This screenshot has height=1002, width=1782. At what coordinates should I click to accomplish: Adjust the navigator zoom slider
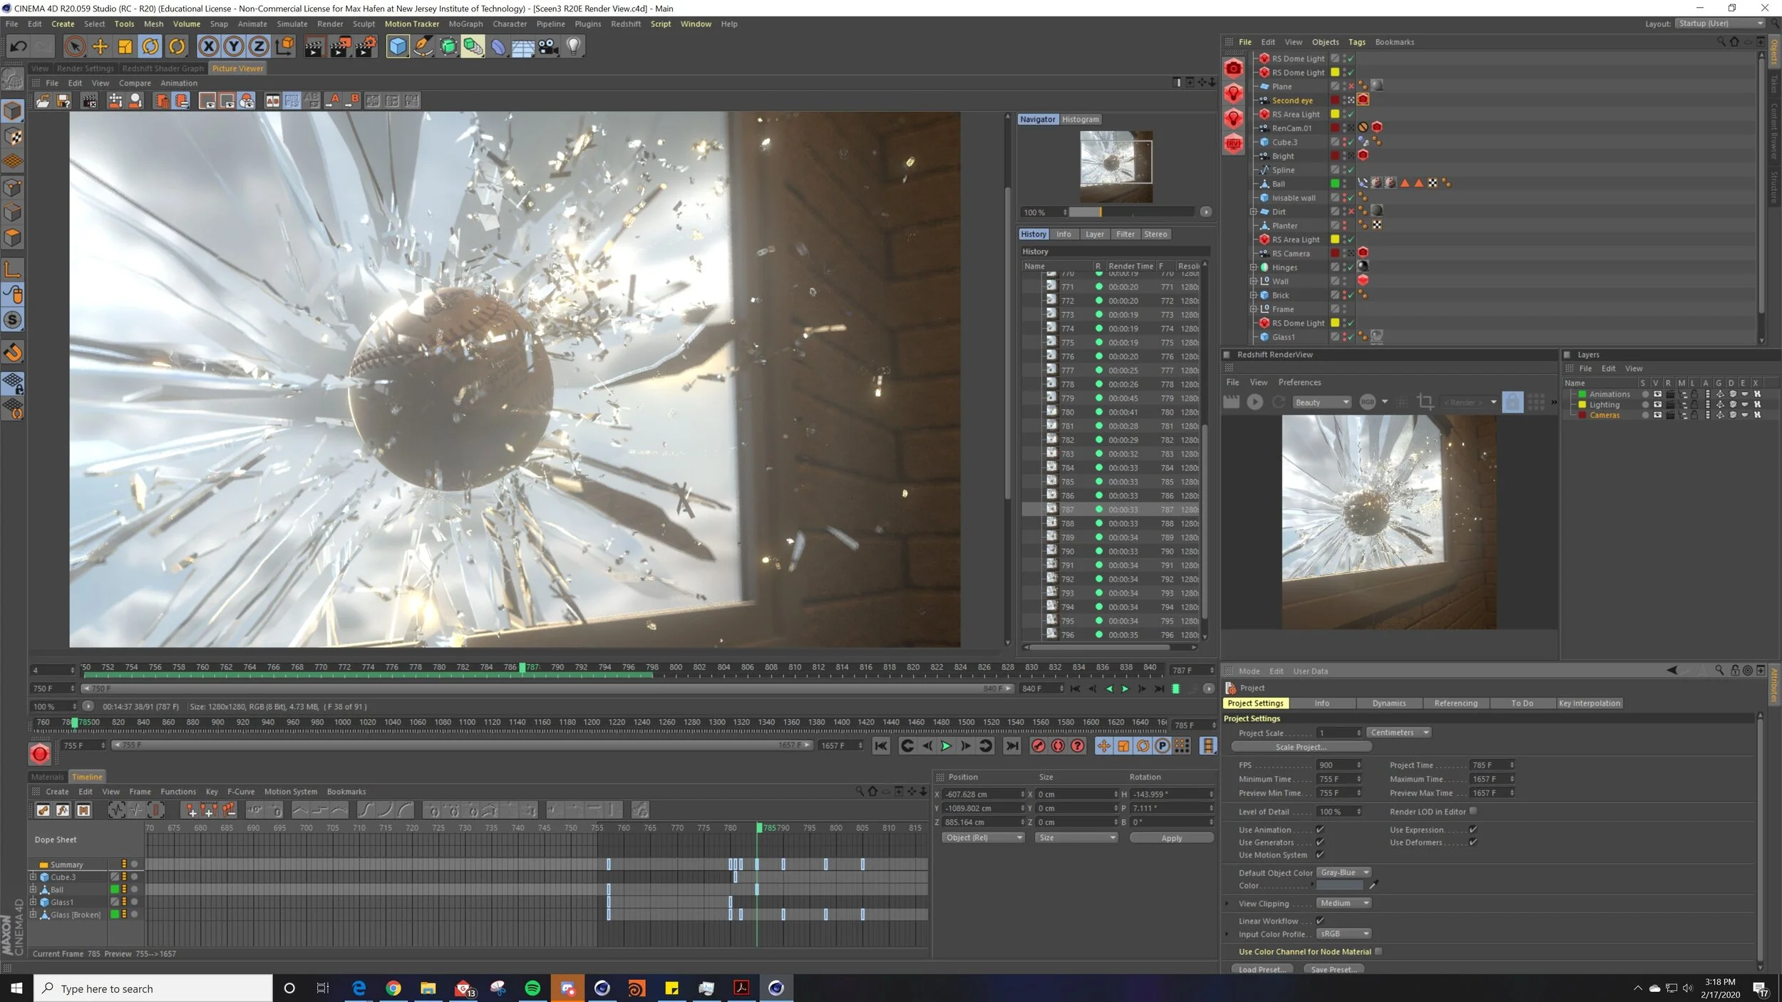pos(1100,212)
